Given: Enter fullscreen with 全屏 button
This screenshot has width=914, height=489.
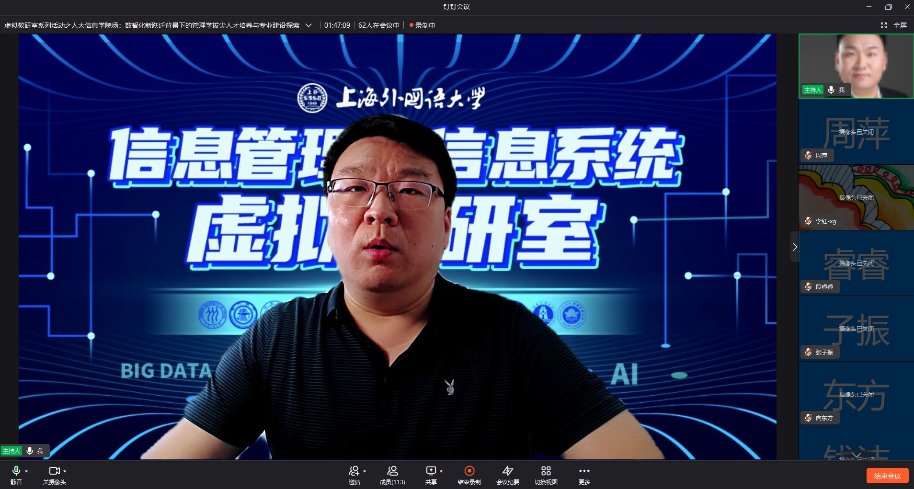Looking at the screenshot, I should [x=894, y=25].
